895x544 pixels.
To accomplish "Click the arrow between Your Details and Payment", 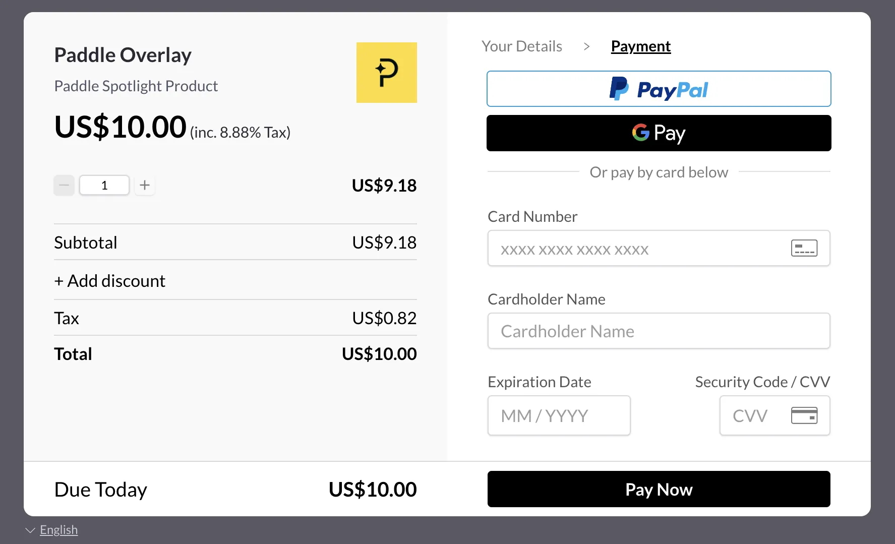I will [x=586, y=46].
